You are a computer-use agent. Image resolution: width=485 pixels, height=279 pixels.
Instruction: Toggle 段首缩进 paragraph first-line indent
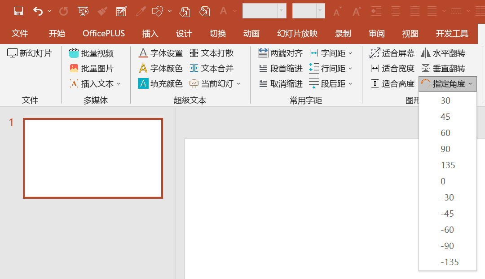pyautogui.click(x=281, y=68)
